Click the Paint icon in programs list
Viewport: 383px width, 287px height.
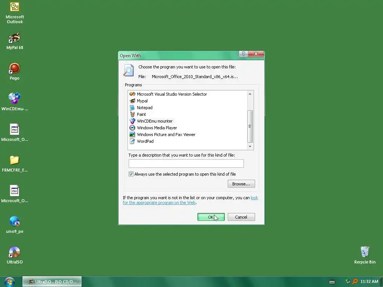point(132,114)
